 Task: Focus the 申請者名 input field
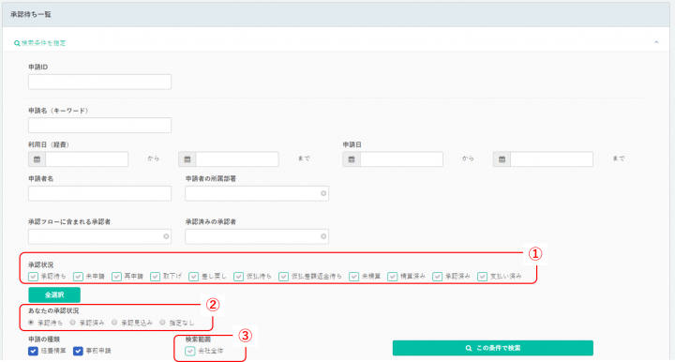click(100, 194)
